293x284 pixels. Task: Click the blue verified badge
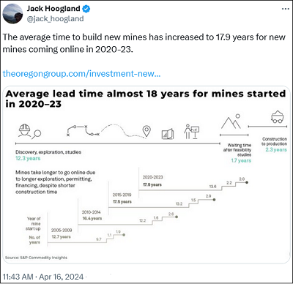tap(86, 9)
